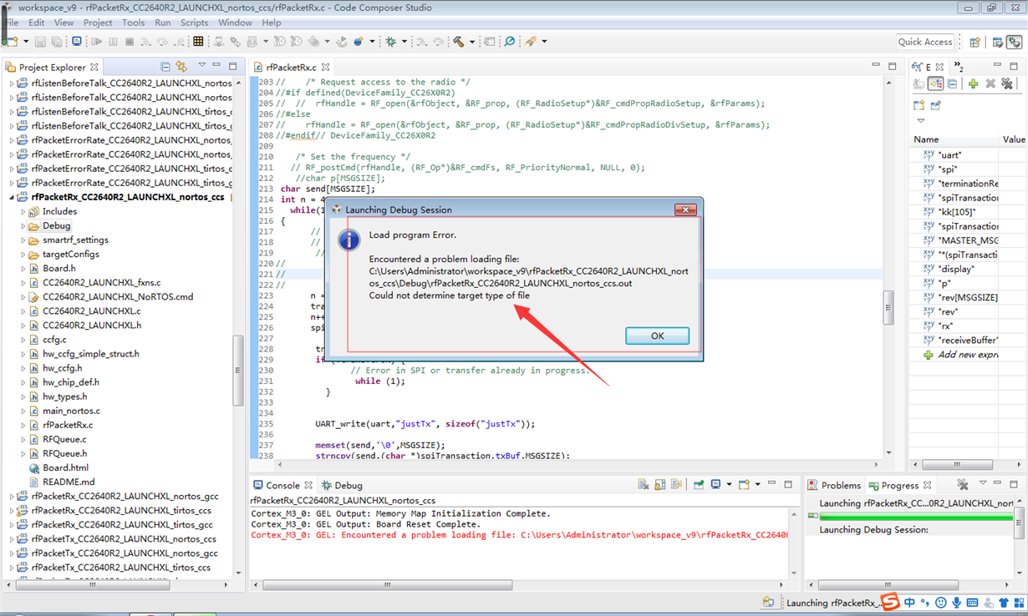Show hidden views via the »2 chevron
This screenshot has width=1028, height=616.
(x=959, y=68)
